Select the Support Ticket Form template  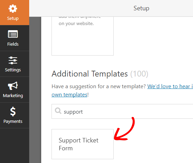click(82, 144)
